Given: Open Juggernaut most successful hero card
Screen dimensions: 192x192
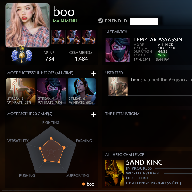Looking at the screenshot, I should pyautogui.click(x=21, y=91).
